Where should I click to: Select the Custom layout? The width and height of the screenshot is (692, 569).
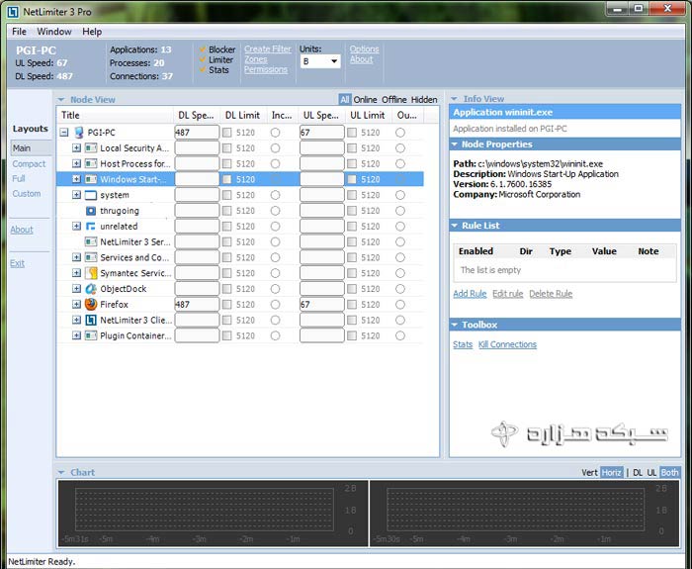(x=27, y=194)
